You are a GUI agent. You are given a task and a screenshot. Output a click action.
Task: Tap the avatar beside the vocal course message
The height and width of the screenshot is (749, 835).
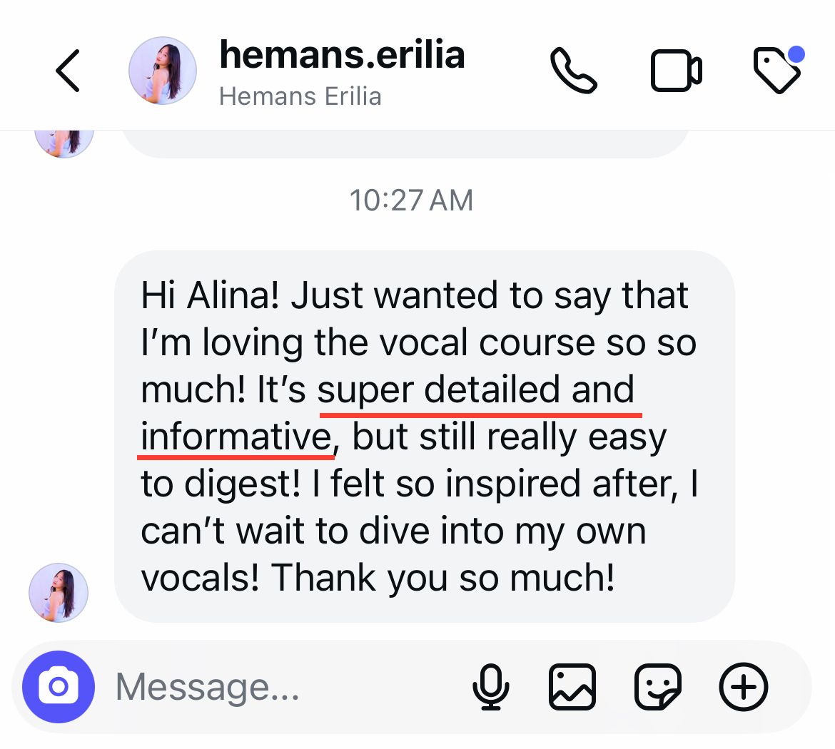coord(58,593)
